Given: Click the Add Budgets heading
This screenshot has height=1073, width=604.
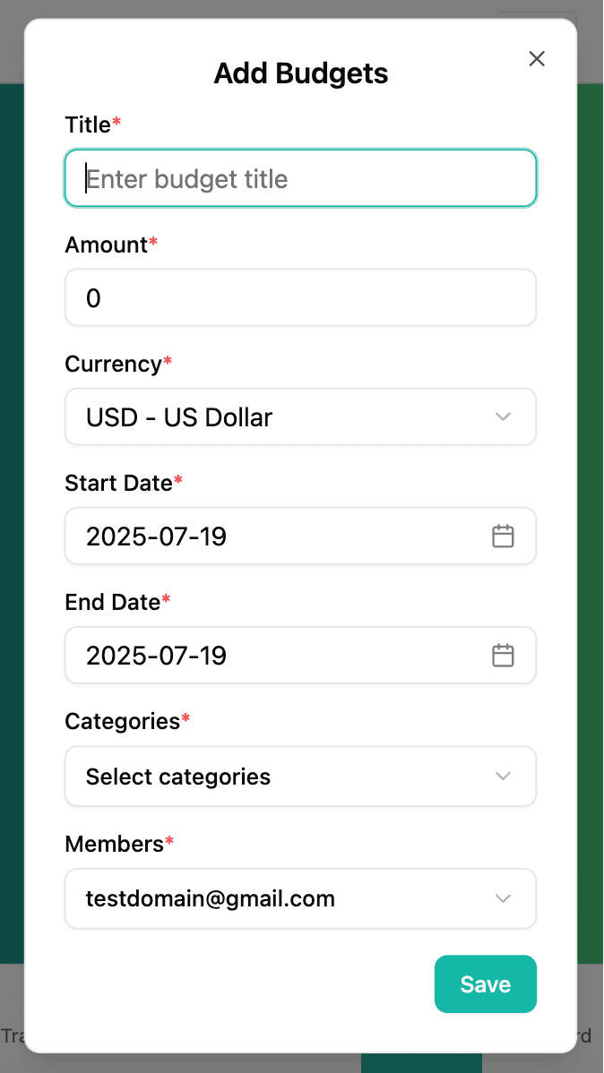Looking at the screenshot, I should point(300,73).
